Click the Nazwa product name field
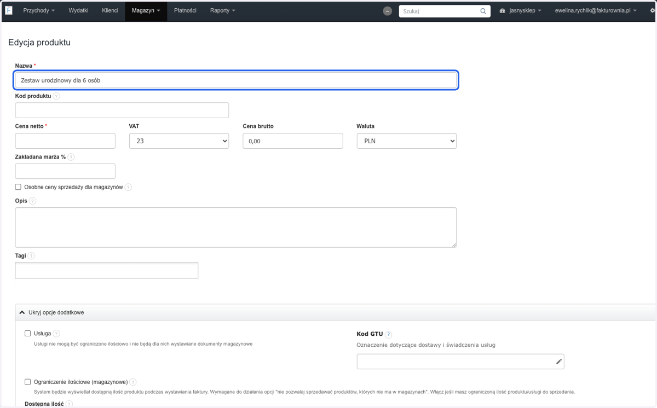657x408 pixels. click(x=236, y=80)
